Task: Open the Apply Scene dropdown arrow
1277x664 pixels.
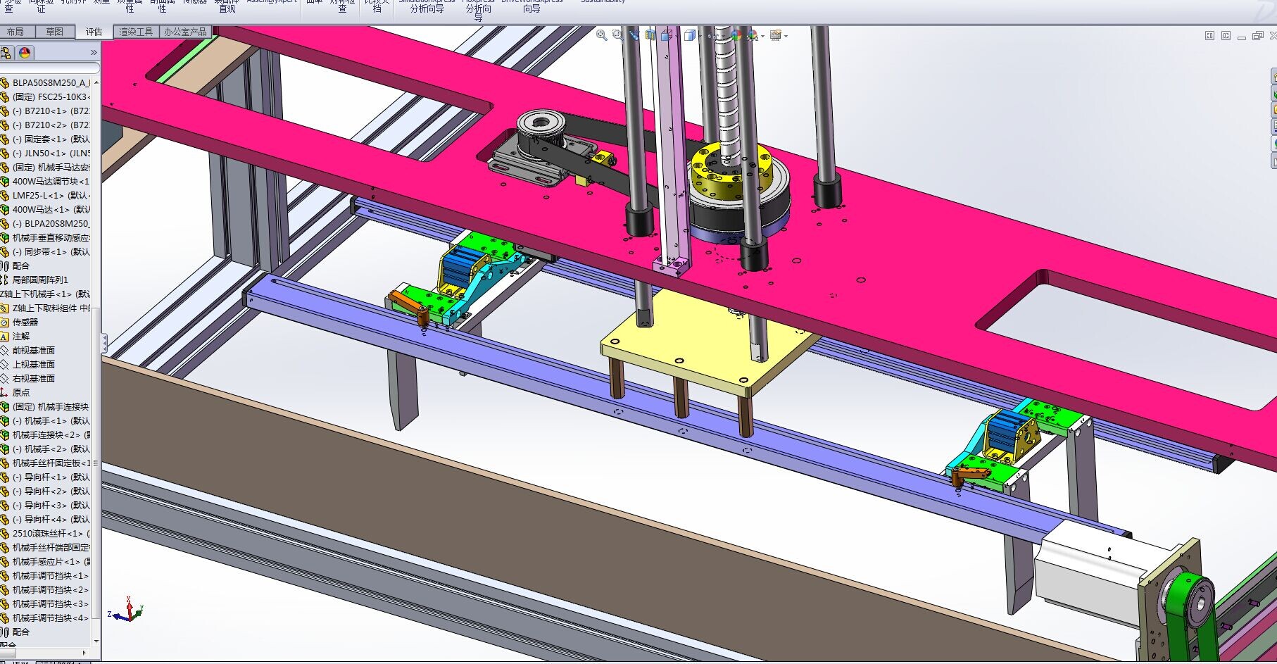Action: point(762,36)
